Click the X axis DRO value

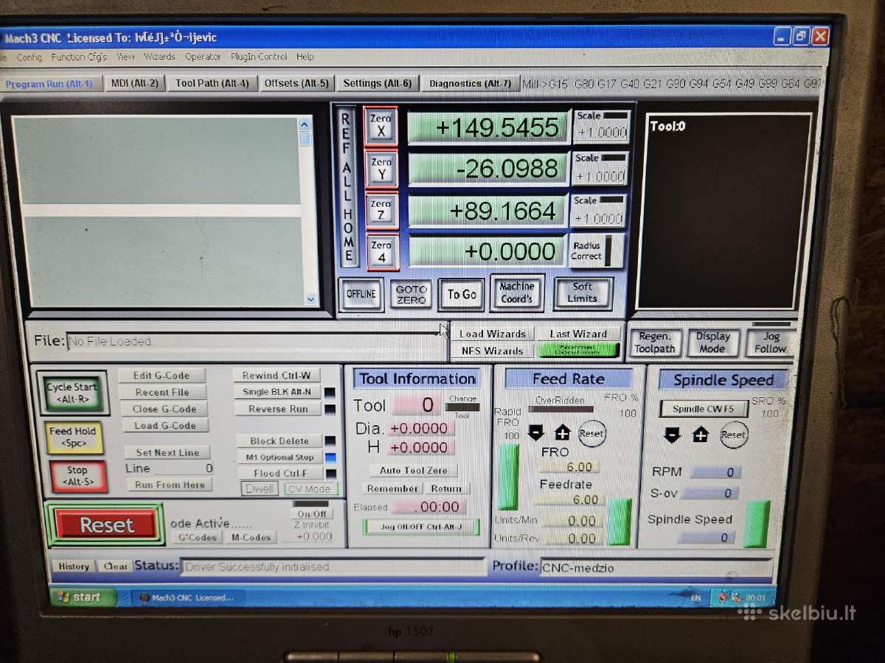(x=488, y=127)
